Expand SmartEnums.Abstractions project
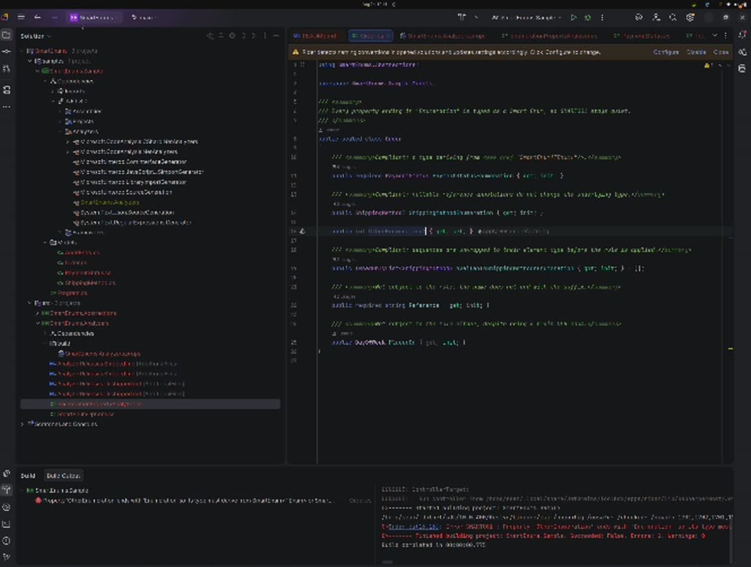This screenshot has height=567, width=751. coord(38,313)
